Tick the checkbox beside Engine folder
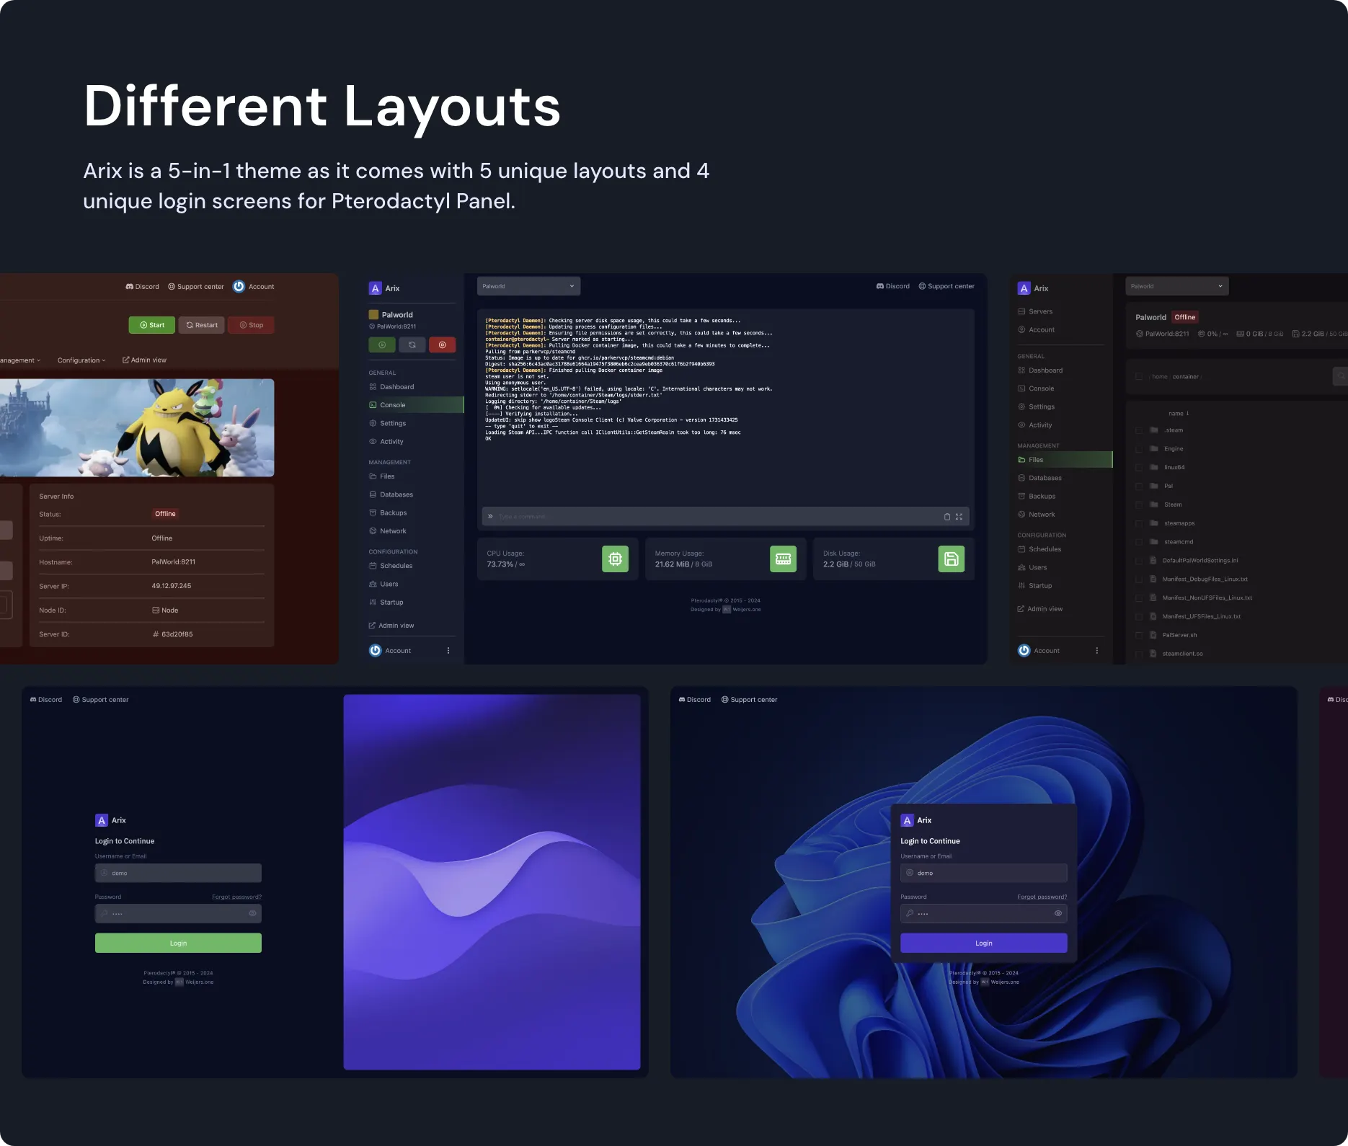 1139,448
